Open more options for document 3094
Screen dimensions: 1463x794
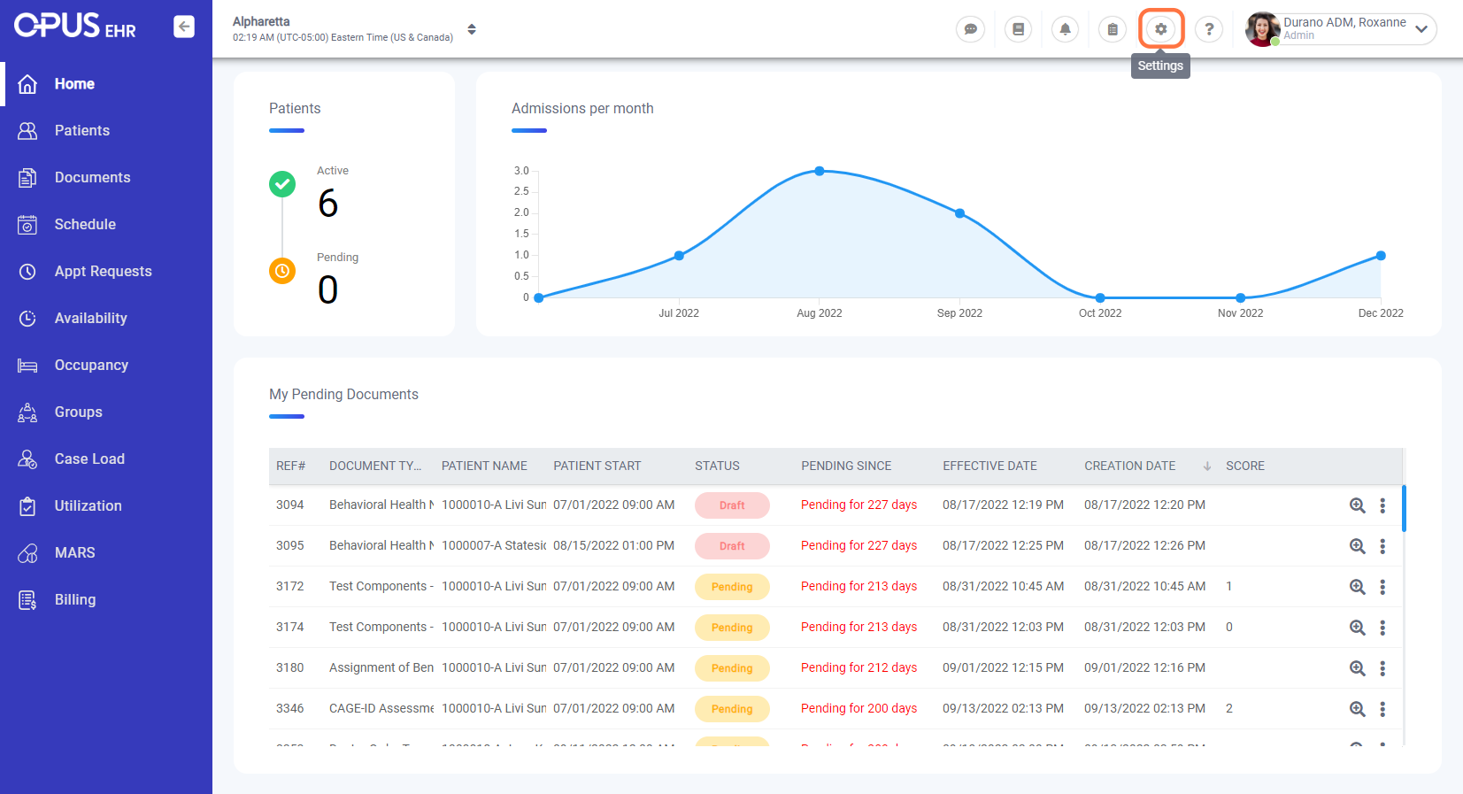(1382, 505)
